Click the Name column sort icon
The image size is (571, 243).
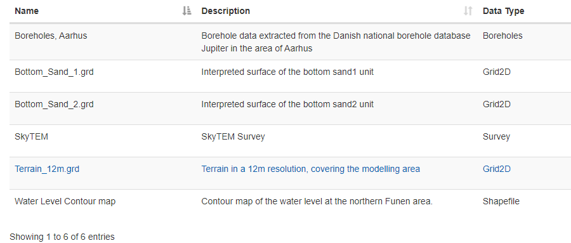point(187,11)
